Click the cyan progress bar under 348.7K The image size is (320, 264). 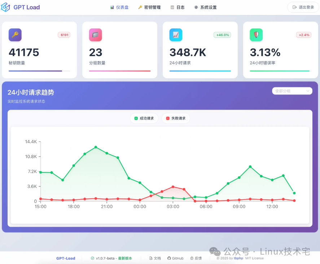(200, 71)
